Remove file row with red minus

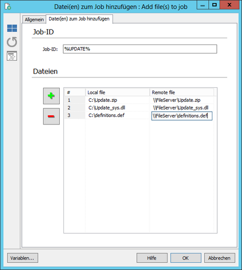point(51,116)
